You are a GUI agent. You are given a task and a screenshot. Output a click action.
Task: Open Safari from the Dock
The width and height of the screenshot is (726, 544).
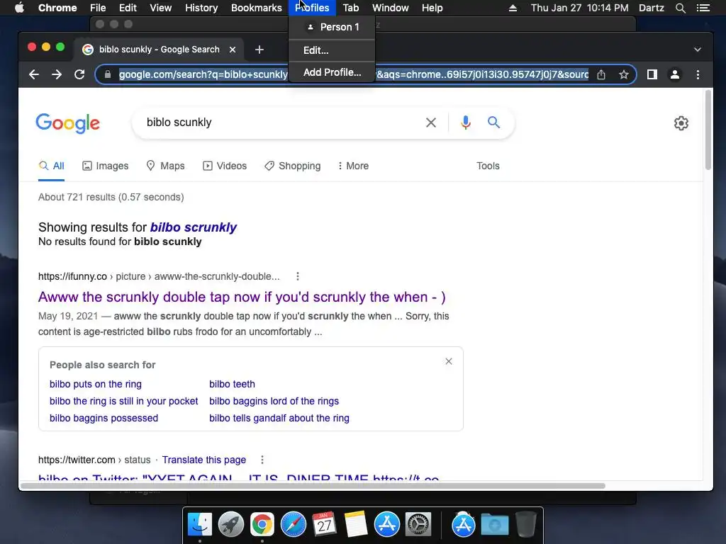294,525
